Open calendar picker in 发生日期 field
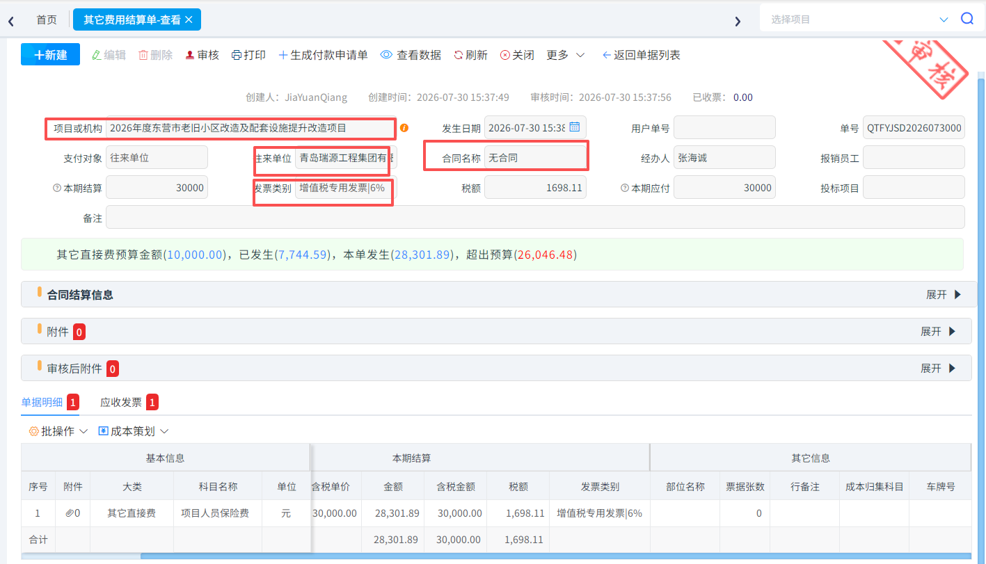This screenshot has height=564, width=986. pyautogui.click(x=575, y=127)
